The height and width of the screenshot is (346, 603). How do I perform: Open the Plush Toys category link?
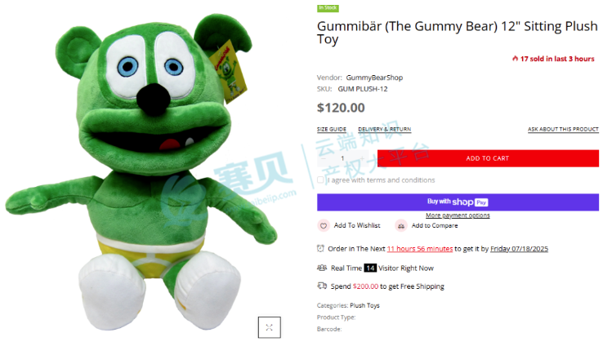[364, 305]
